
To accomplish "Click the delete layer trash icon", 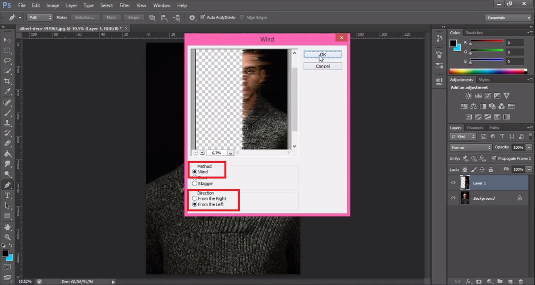I will coord(521,281).
